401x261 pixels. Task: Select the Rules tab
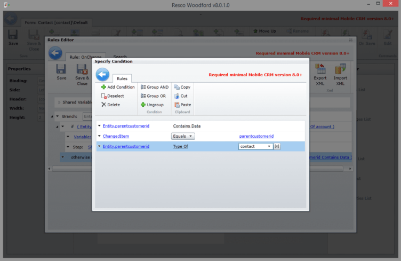pos(122,78)
